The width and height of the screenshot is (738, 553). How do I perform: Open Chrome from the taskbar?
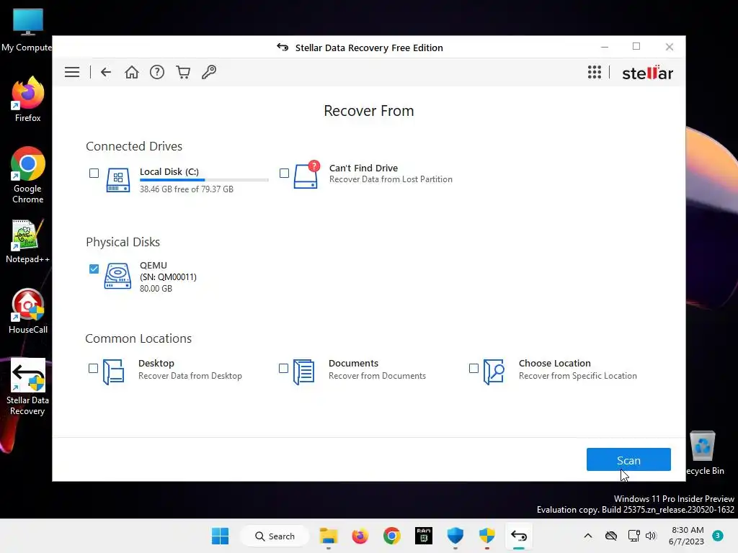(391, 536)
